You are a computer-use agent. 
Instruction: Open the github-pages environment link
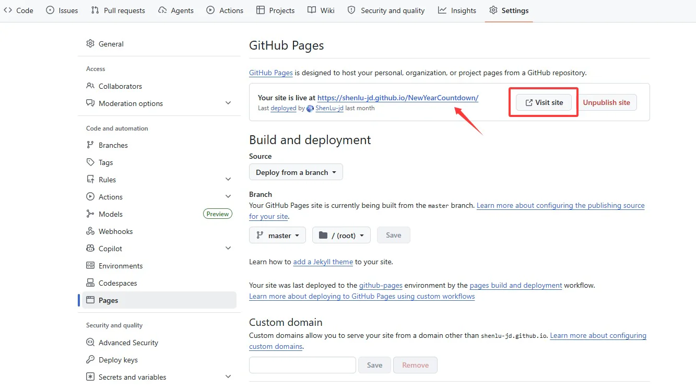pos(381,285)
